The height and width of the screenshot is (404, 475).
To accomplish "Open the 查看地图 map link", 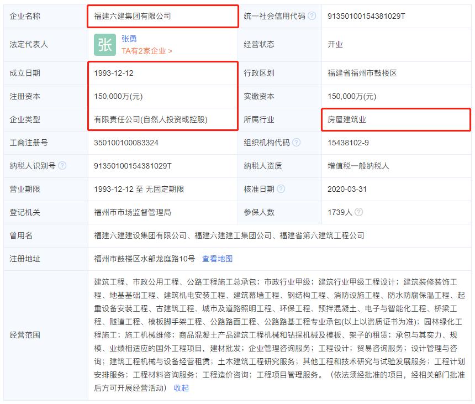I will coord(218,259).
